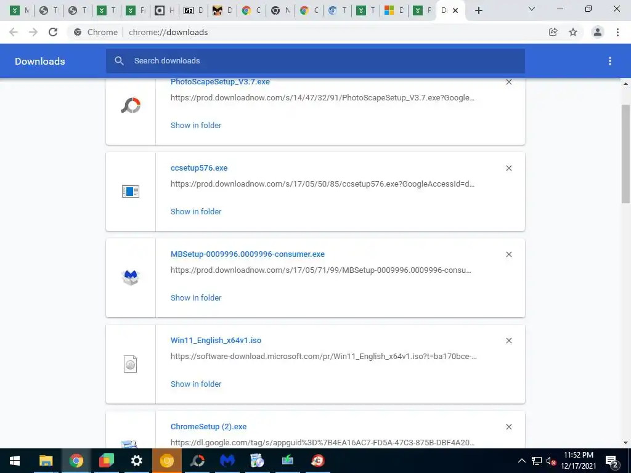
Task: Click the Downloads page heading
Action: [x=40, y=61]
